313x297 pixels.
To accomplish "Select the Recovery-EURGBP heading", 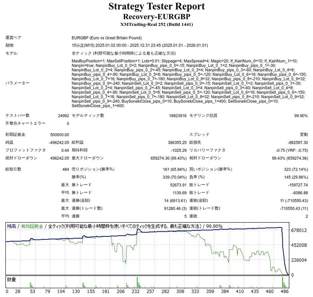I will pyautogui.click(x=156, y=17).
